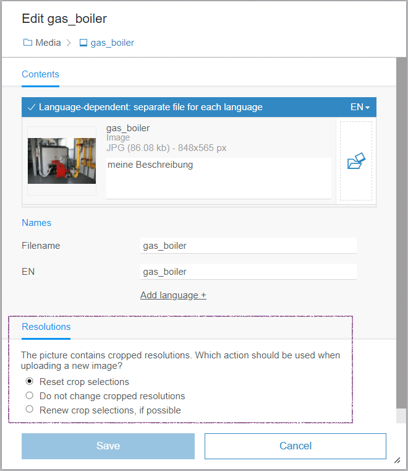The width and height of the screenshot is (408, 471).
Task: Click the gas boiler image thumbnail
Action: coord(62,161)
